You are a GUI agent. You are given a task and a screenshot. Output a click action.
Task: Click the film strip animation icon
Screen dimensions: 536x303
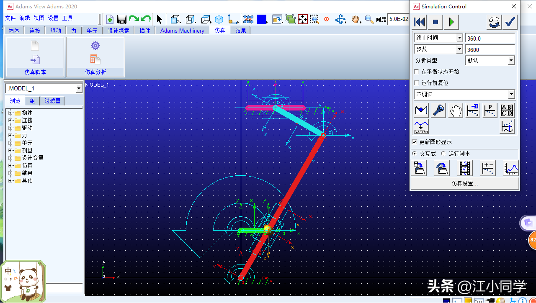click(465, 168)
